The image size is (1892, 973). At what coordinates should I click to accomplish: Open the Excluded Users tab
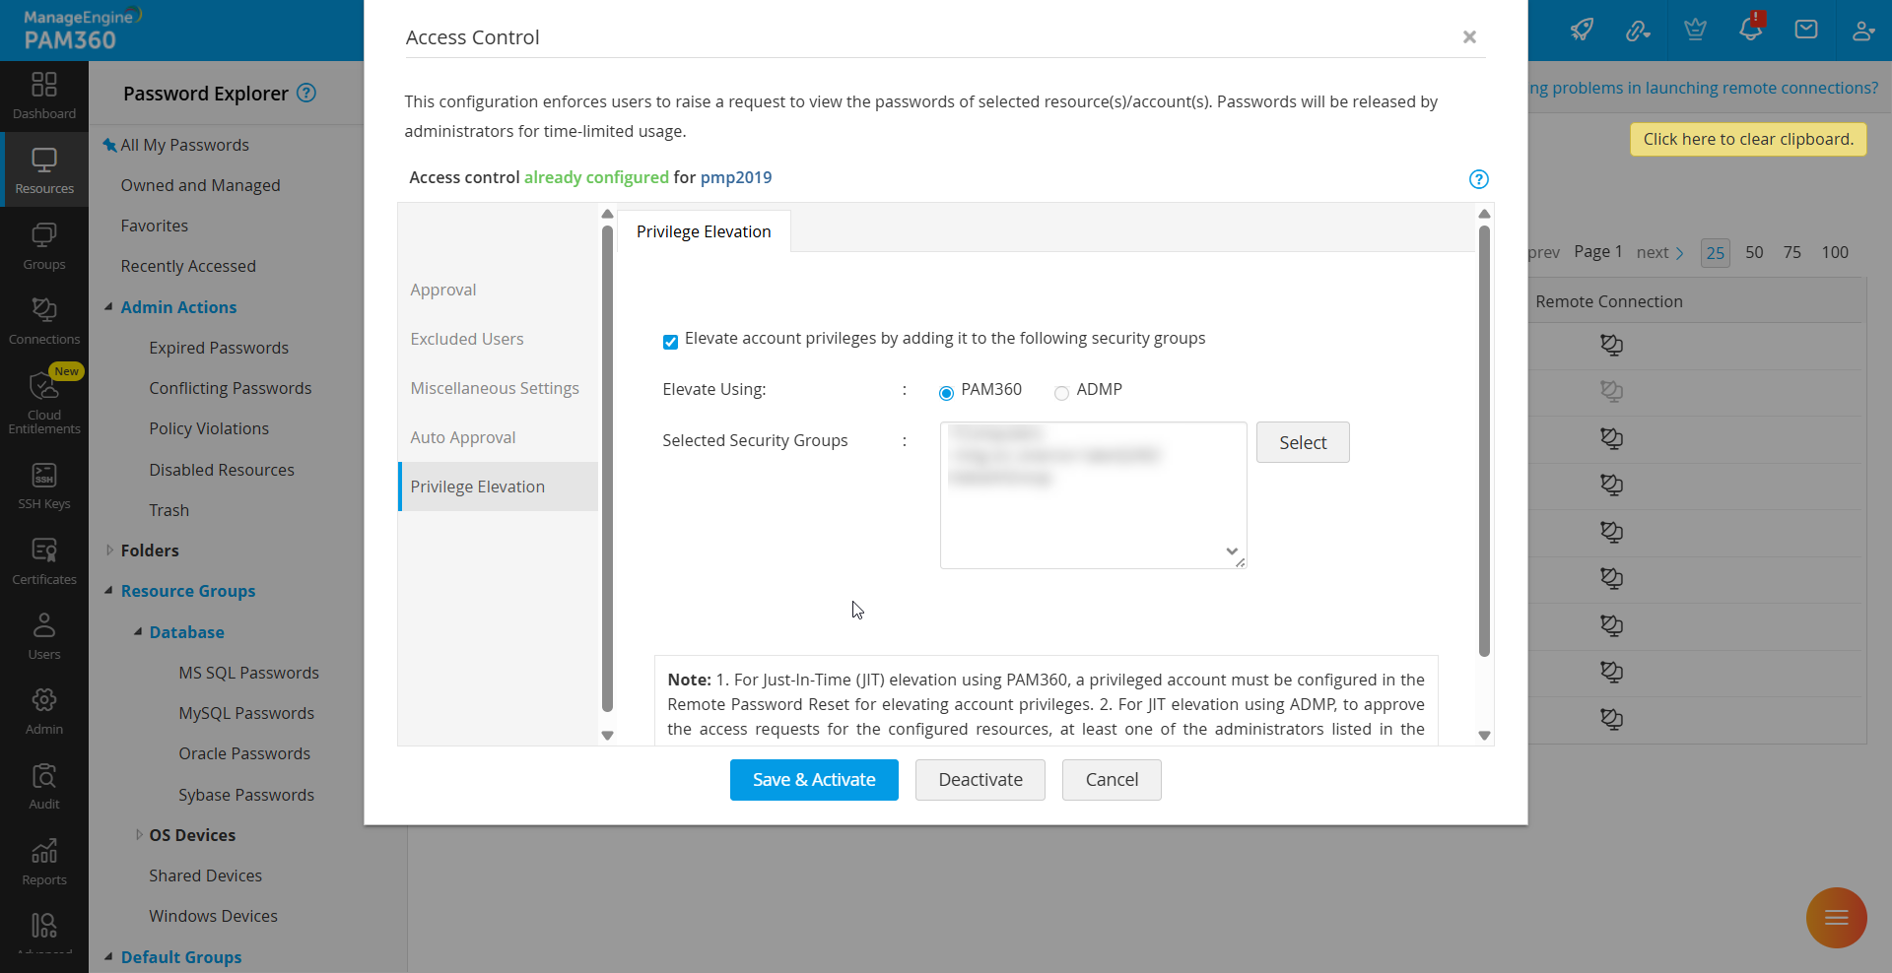[467, 339]
